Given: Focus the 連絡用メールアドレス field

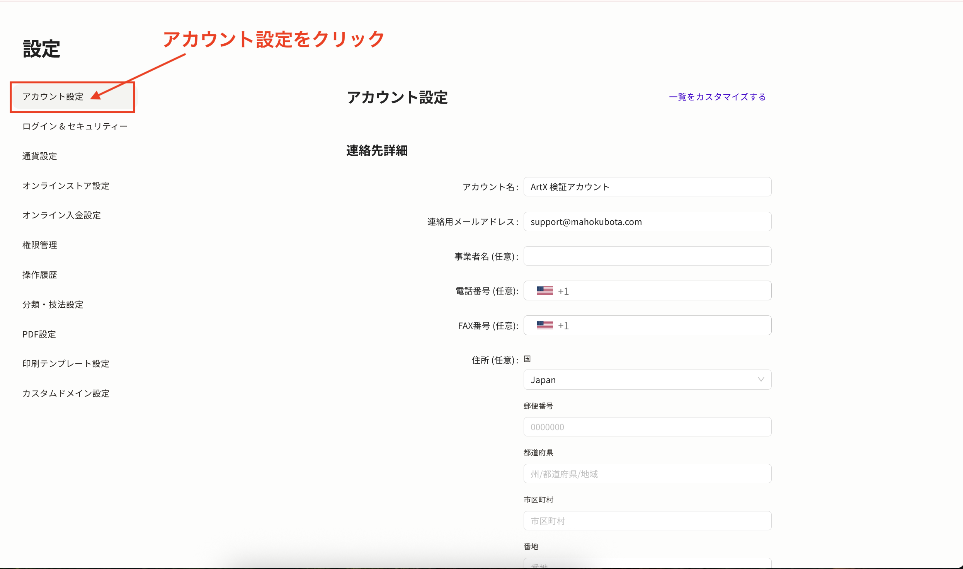Looking at the screenshot, I should 647,222.
